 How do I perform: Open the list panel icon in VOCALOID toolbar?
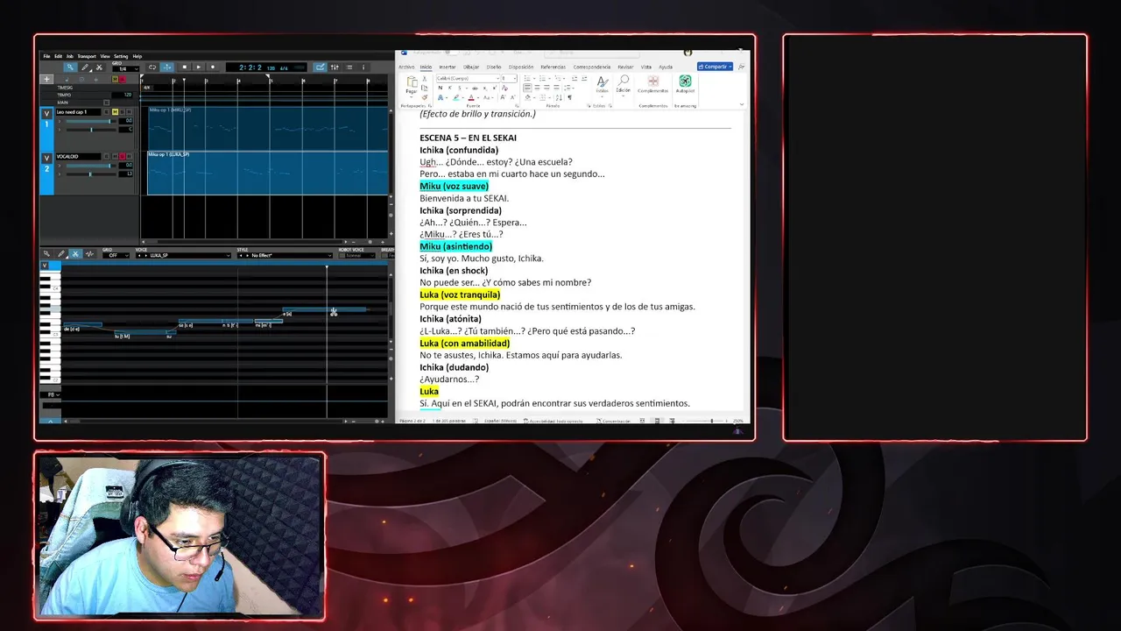coord(349,67)
